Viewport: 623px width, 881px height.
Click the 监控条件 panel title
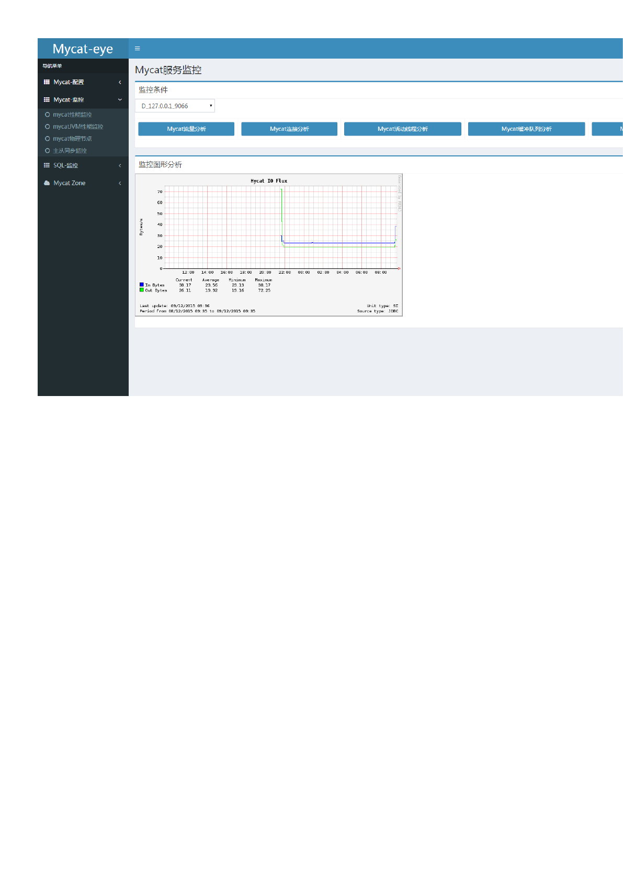coord(153,90)
